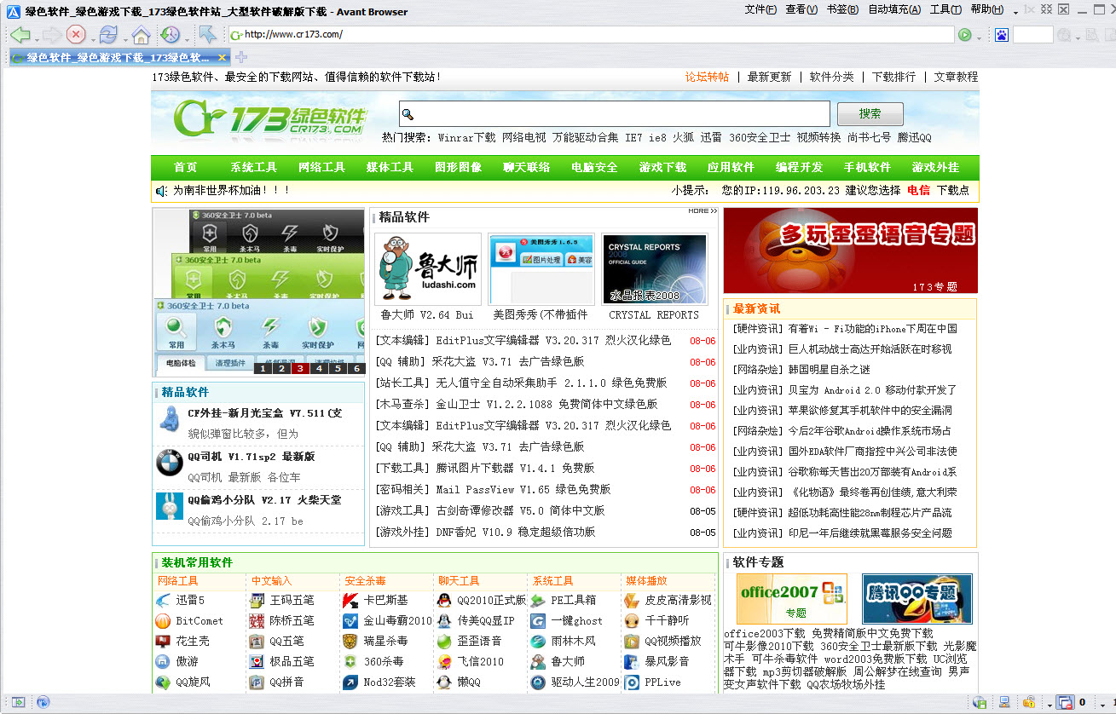Go back with the green Back arrow
The width and height of the screenshot is (1116, 714).
(x=20, y=35)
